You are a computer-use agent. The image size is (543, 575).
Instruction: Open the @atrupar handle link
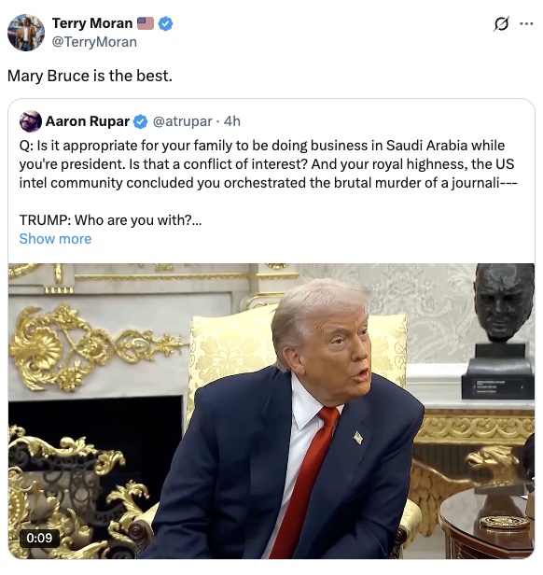182,121
